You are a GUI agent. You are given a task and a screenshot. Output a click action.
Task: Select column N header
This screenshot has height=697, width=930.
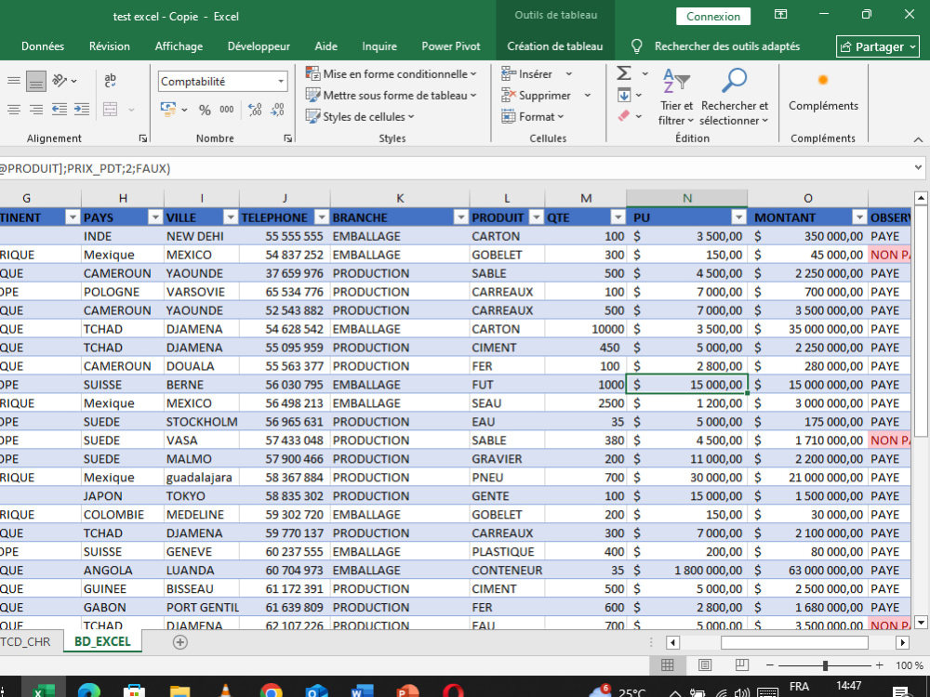tap(687, 198)
